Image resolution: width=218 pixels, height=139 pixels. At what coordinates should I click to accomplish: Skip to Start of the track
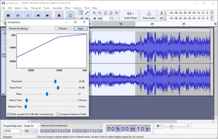point(38,16)
